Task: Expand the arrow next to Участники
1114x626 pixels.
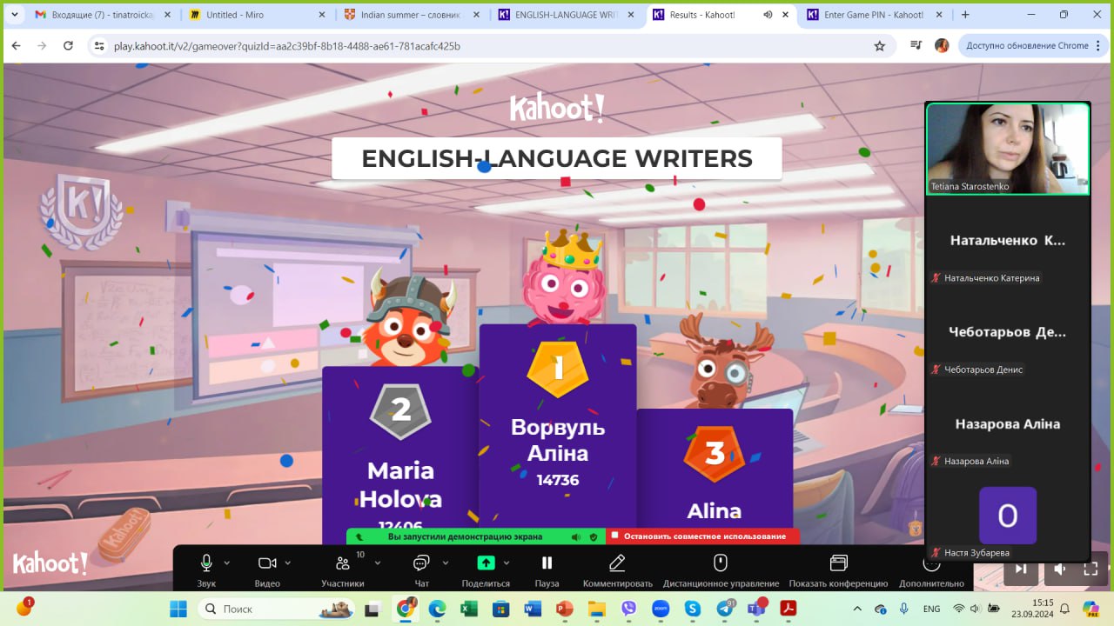Action: coord(377,563)
